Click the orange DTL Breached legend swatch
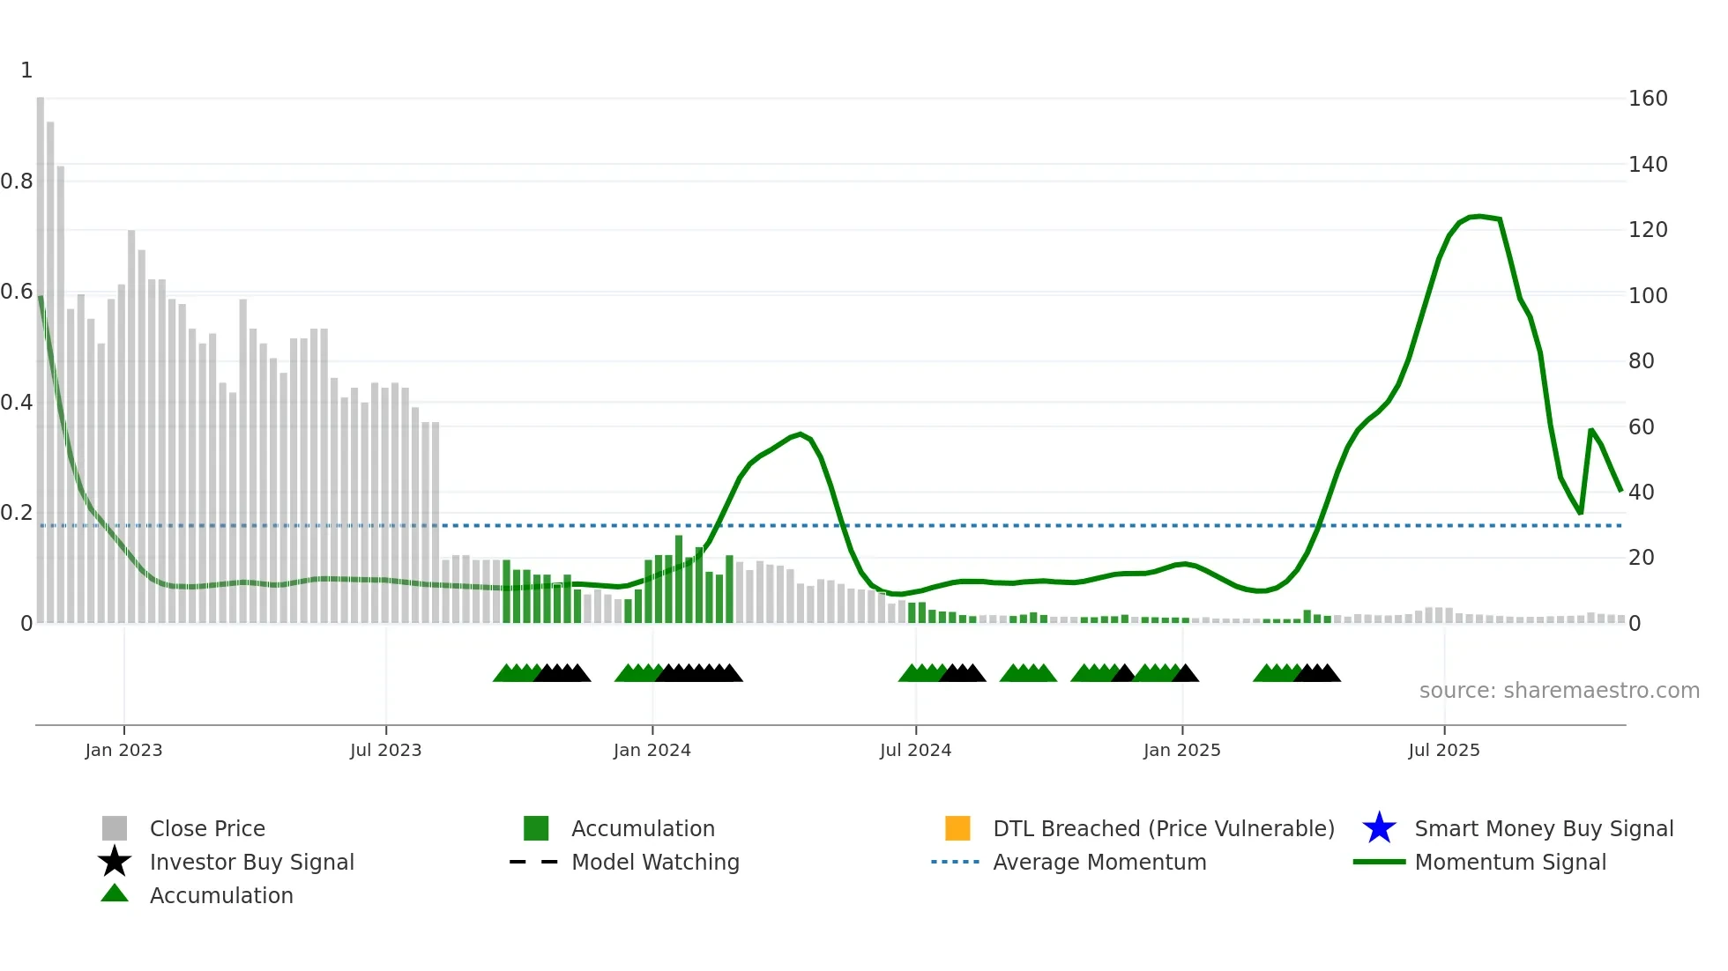The height and width of the screenshot is (971, 1728). [957, 828]
